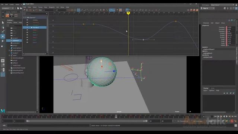Viewport: 238px width, 134px height.
Task: Open the Workspace dropdown at top right
Action: point(222,5)
